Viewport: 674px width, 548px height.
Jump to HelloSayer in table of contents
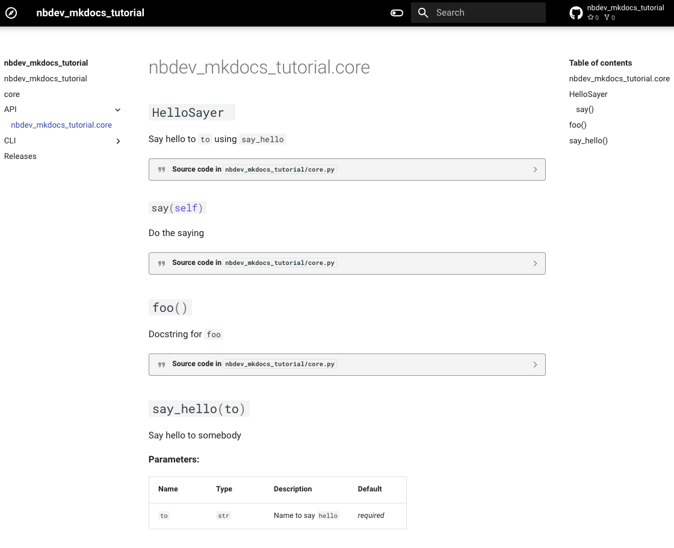click(588, 94)
